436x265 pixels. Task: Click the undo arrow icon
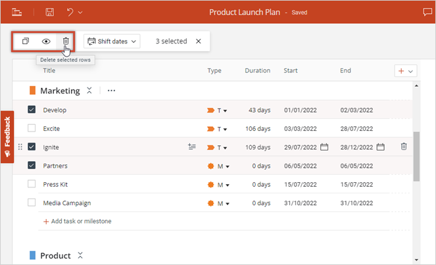[70, 12]
